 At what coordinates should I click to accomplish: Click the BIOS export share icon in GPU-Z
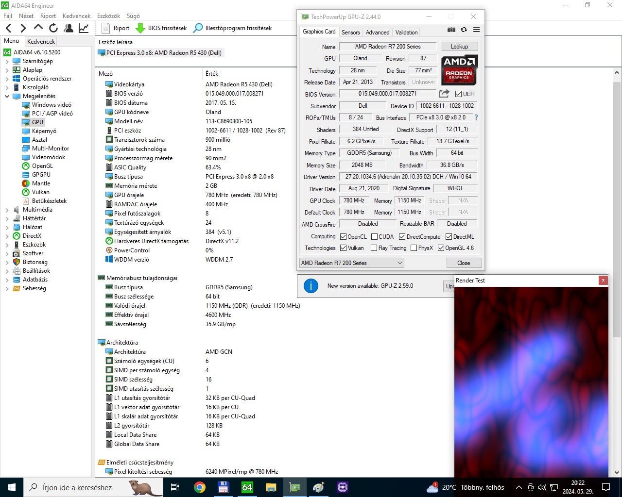(x=444, y=94)
